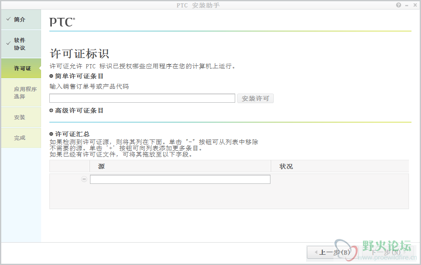Click the 许可证标识 heading
Screen dimensions: 421x265
tap(80, 53)
